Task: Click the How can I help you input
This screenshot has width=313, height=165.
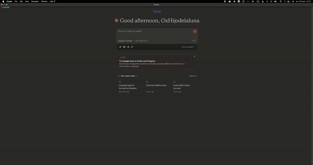Action: pyautogui.click(x=153, y=31)
